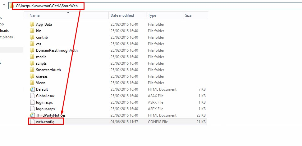Viewport: 302px width, 146px height.
Task: Click the media folder icon
Action: tap(32, 57)
